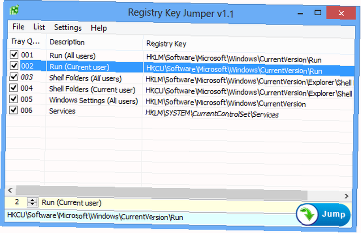Image resolution: width=361 pixels, height=233 pixels.
Task: Click the horizontal scrollbar right arrow
Action: pos(347,196)
